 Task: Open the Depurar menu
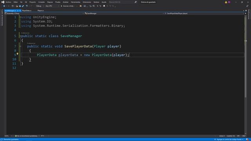(x=50, y=2)
